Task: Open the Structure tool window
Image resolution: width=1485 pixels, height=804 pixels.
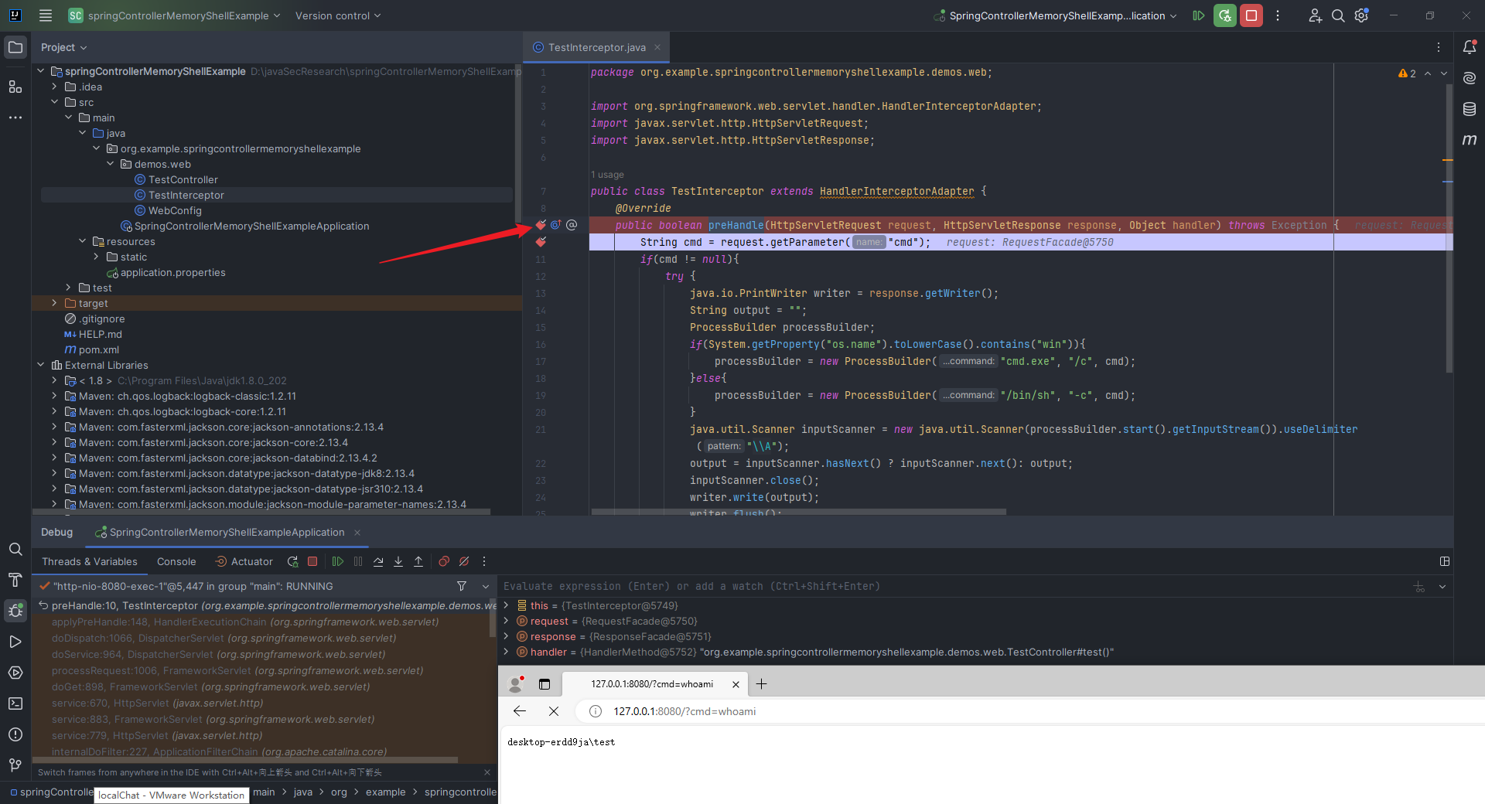Action: pyautogui.click(x=15, y=87)
